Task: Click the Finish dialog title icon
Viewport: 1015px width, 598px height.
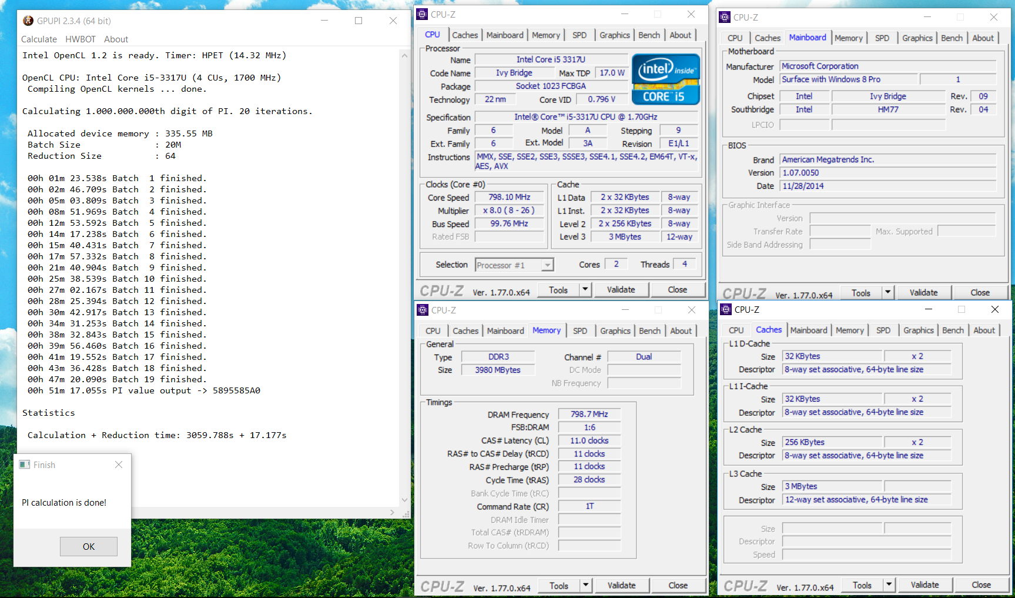Action: tap(25, 465)
